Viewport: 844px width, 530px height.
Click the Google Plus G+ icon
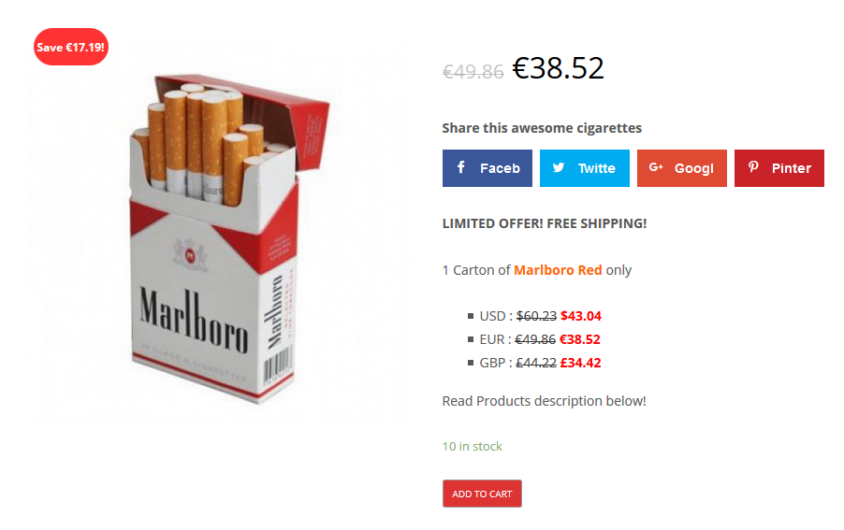tap(656, 167)
